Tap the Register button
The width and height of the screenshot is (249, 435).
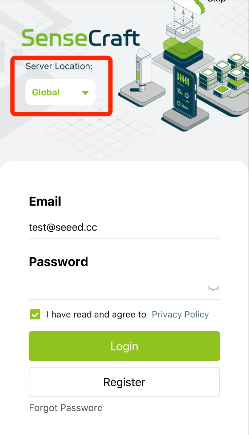point(124,382)
